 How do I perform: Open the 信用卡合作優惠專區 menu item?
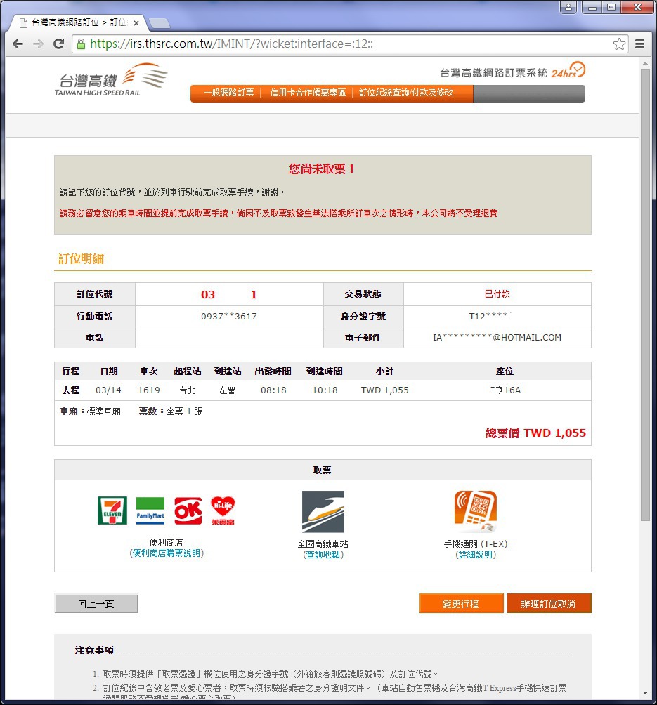(x=308, y=93)
